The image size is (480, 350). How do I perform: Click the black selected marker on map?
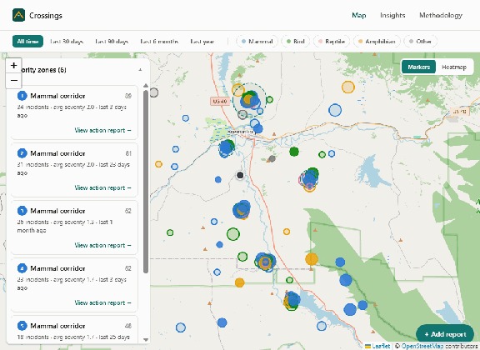tap(240, 175)
